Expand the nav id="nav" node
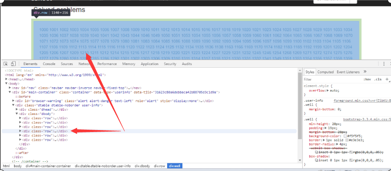Viewport: 391px width, 171px height. (10, 88)
